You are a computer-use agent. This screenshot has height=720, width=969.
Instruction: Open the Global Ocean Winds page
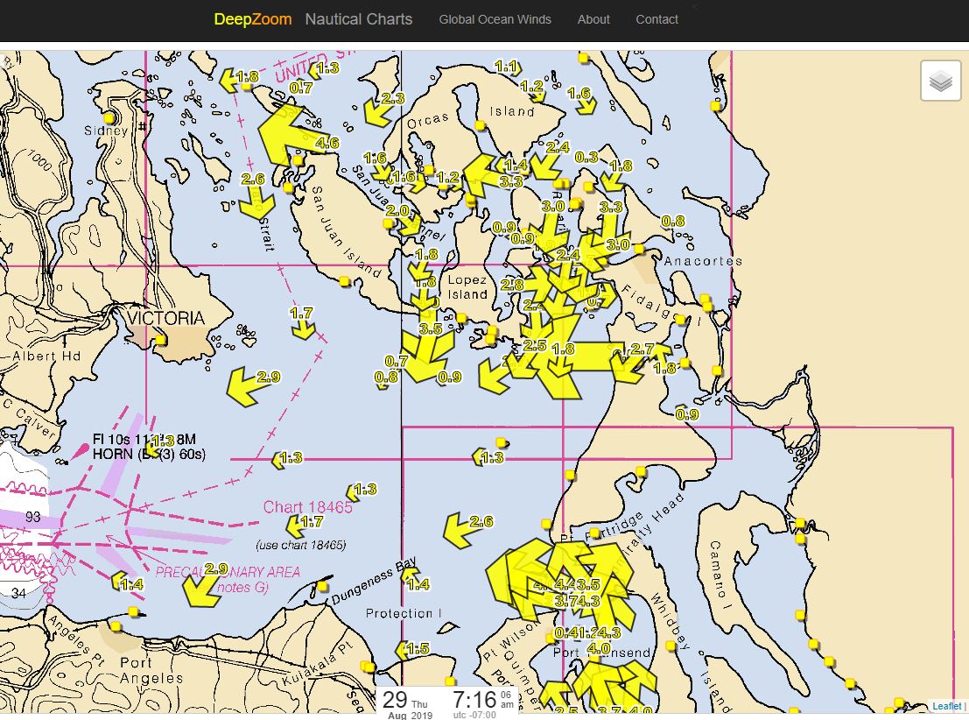click(x=495, y=19)
